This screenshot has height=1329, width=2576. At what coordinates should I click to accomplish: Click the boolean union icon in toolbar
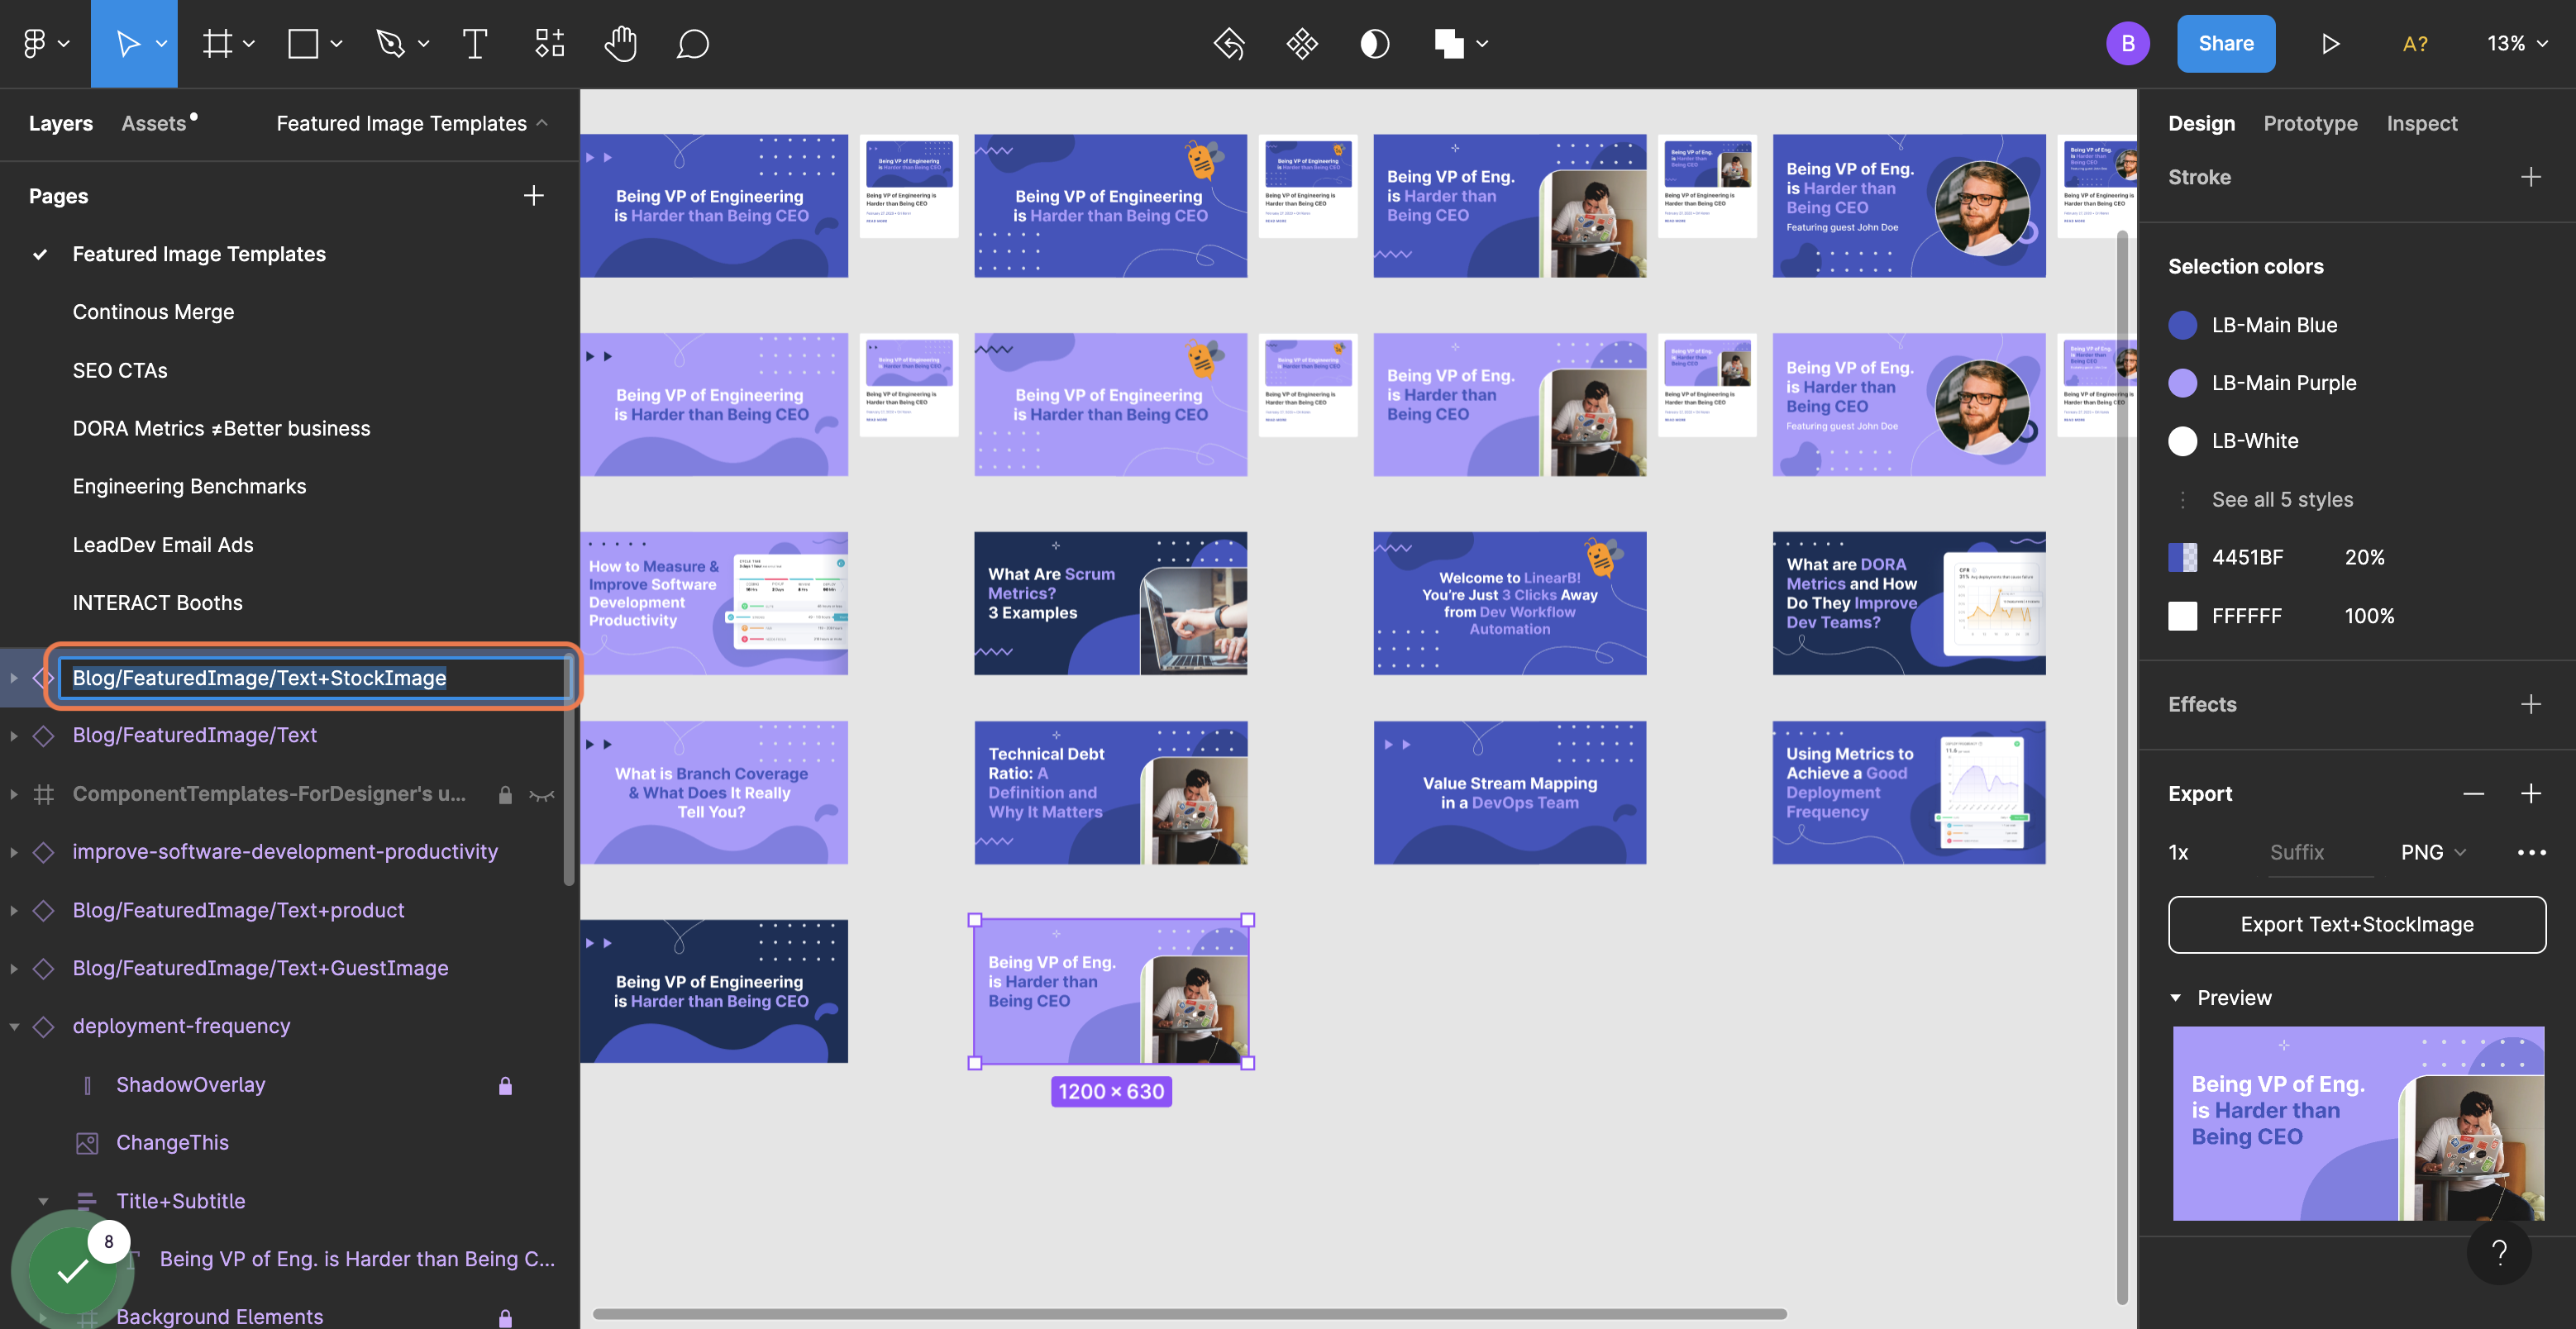pyautogui.click(x=1449, y=43)
